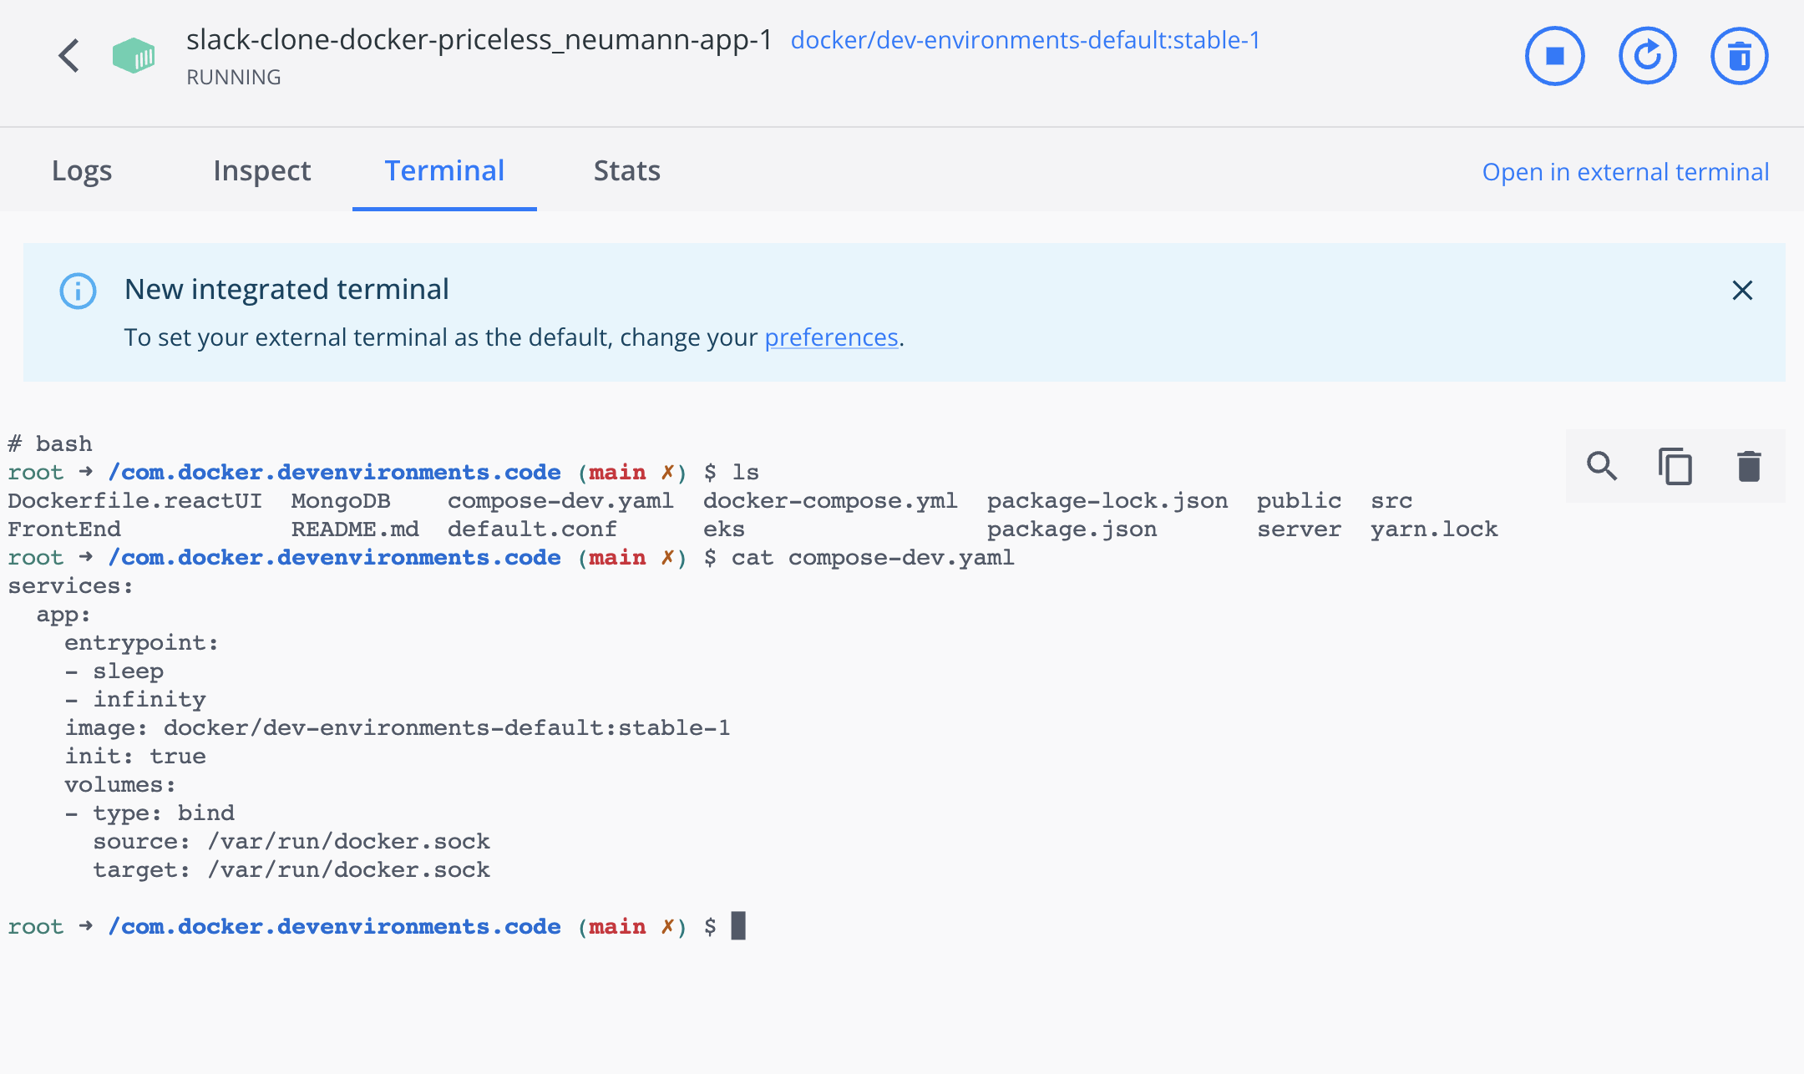
Task: Follow the preferences link in the banner
Action: click(x=831, y=337)
